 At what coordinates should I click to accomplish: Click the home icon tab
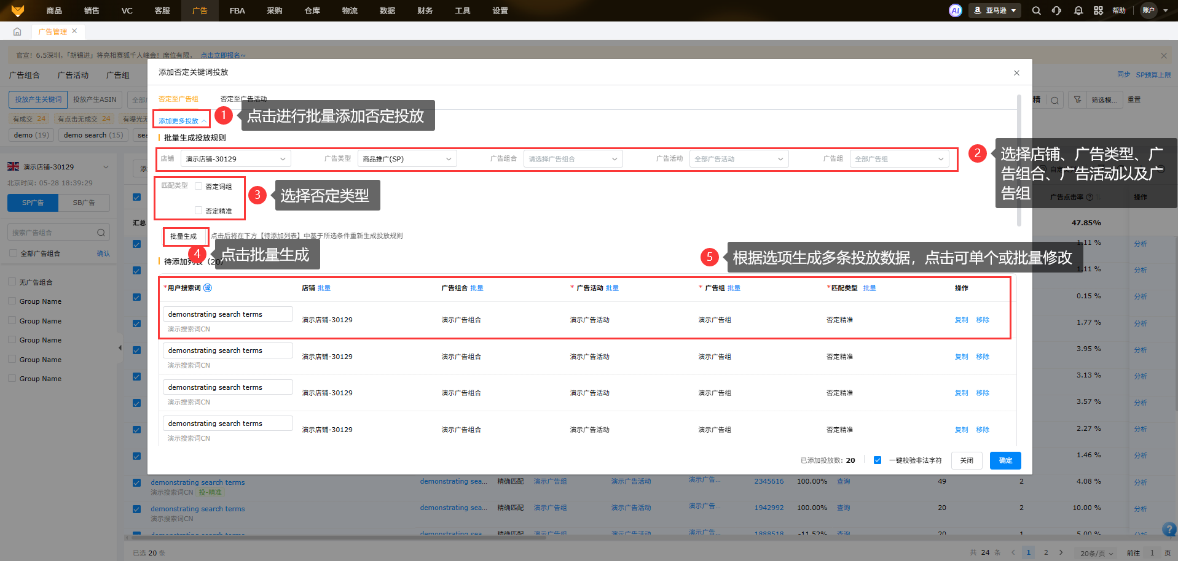[x=17, y=31]
